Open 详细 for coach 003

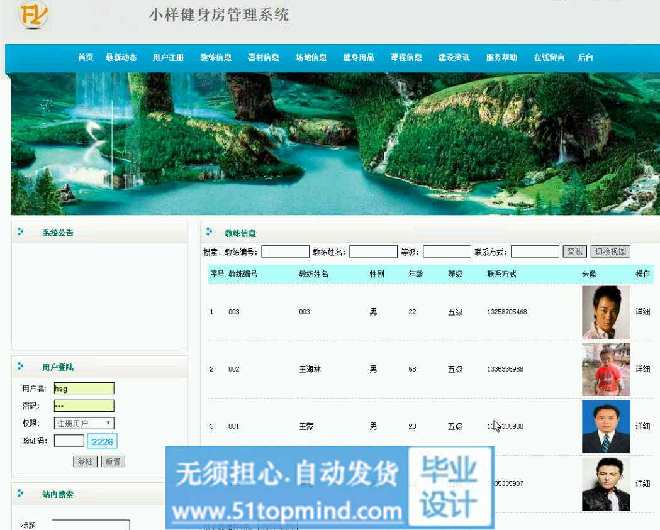point(643,312)
